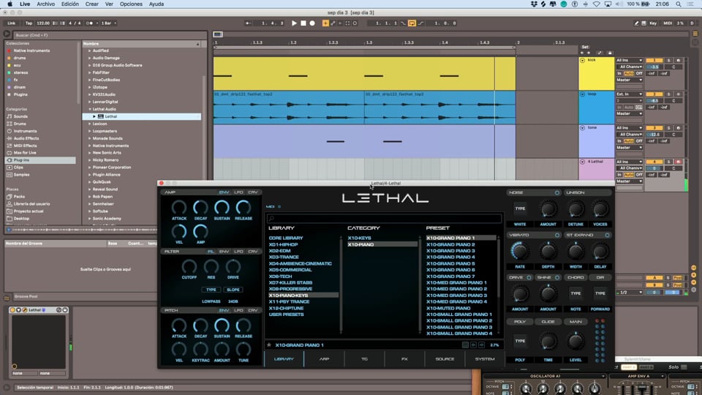
Task: Select the Lethal plug-in entry
Action: click(141, 116)
